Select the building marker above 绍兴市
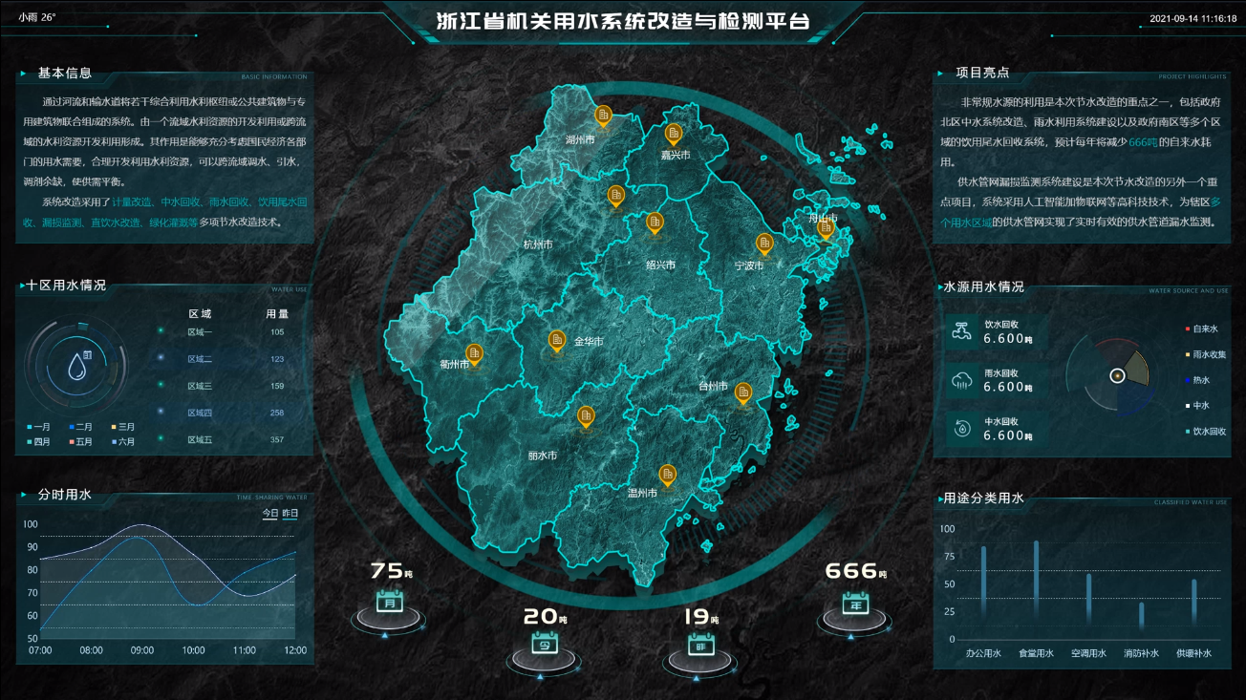The height and width of the screenshot is (700, 1246). click(655, 223)
